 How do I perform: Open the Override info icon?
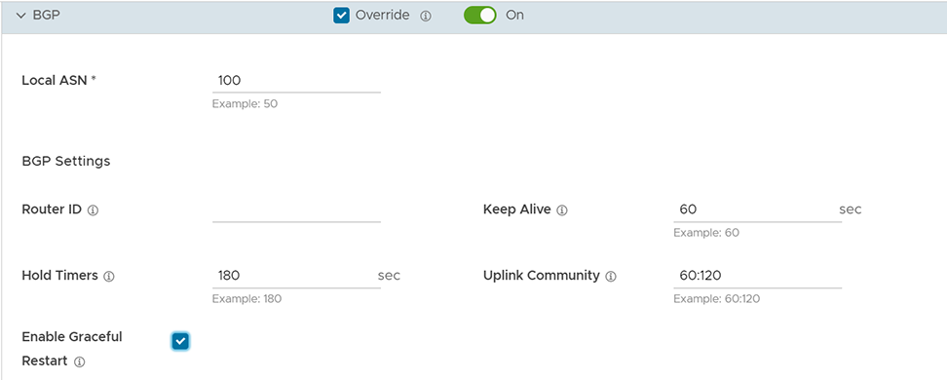point(425,17)
